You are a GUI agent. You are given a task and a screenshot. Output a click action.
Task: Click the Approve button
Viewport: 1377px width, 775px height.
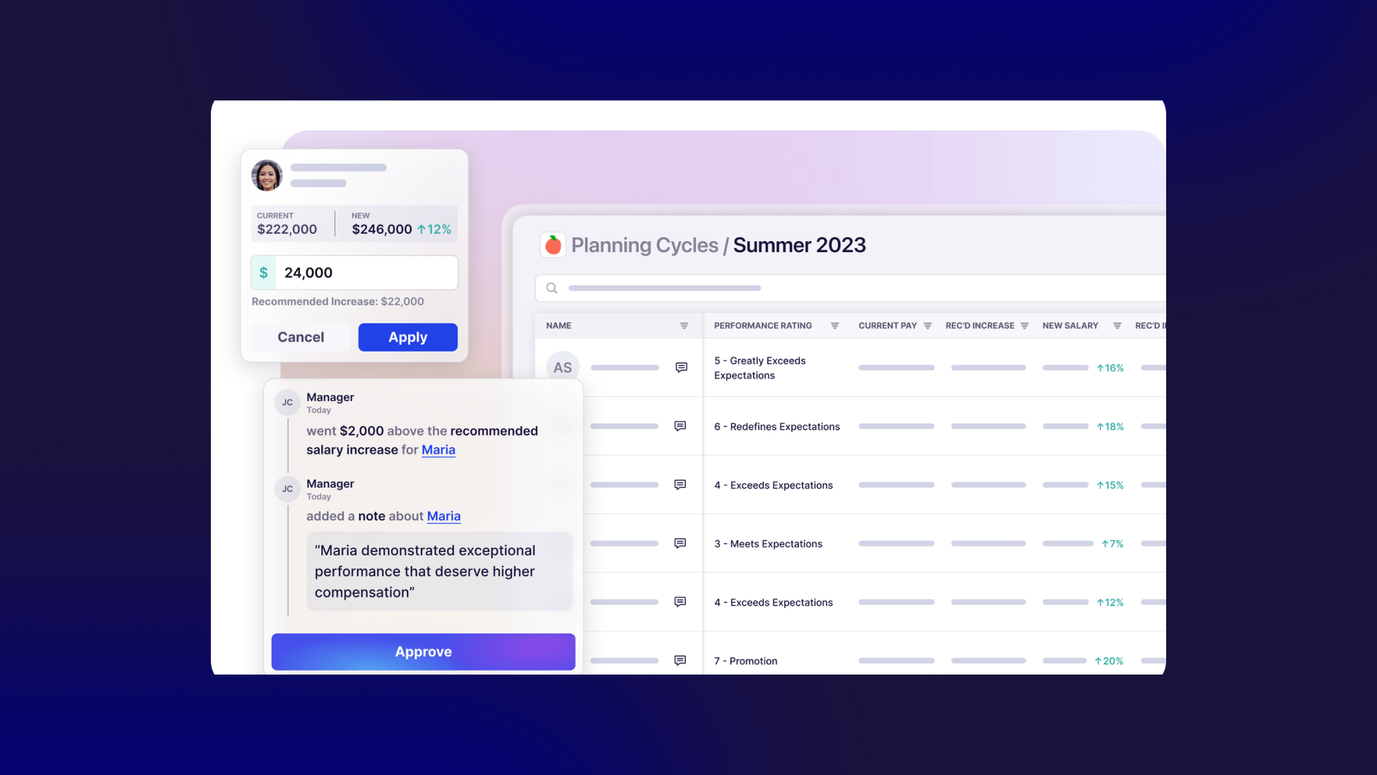coord(423,652)
